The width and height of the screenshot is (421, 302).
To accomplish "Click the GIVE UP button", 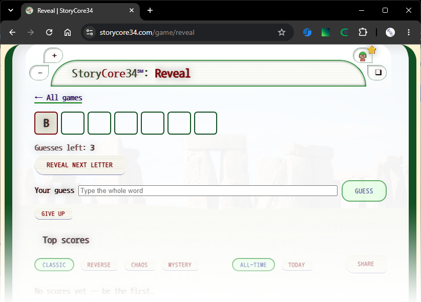I will [x=53, y=213].
